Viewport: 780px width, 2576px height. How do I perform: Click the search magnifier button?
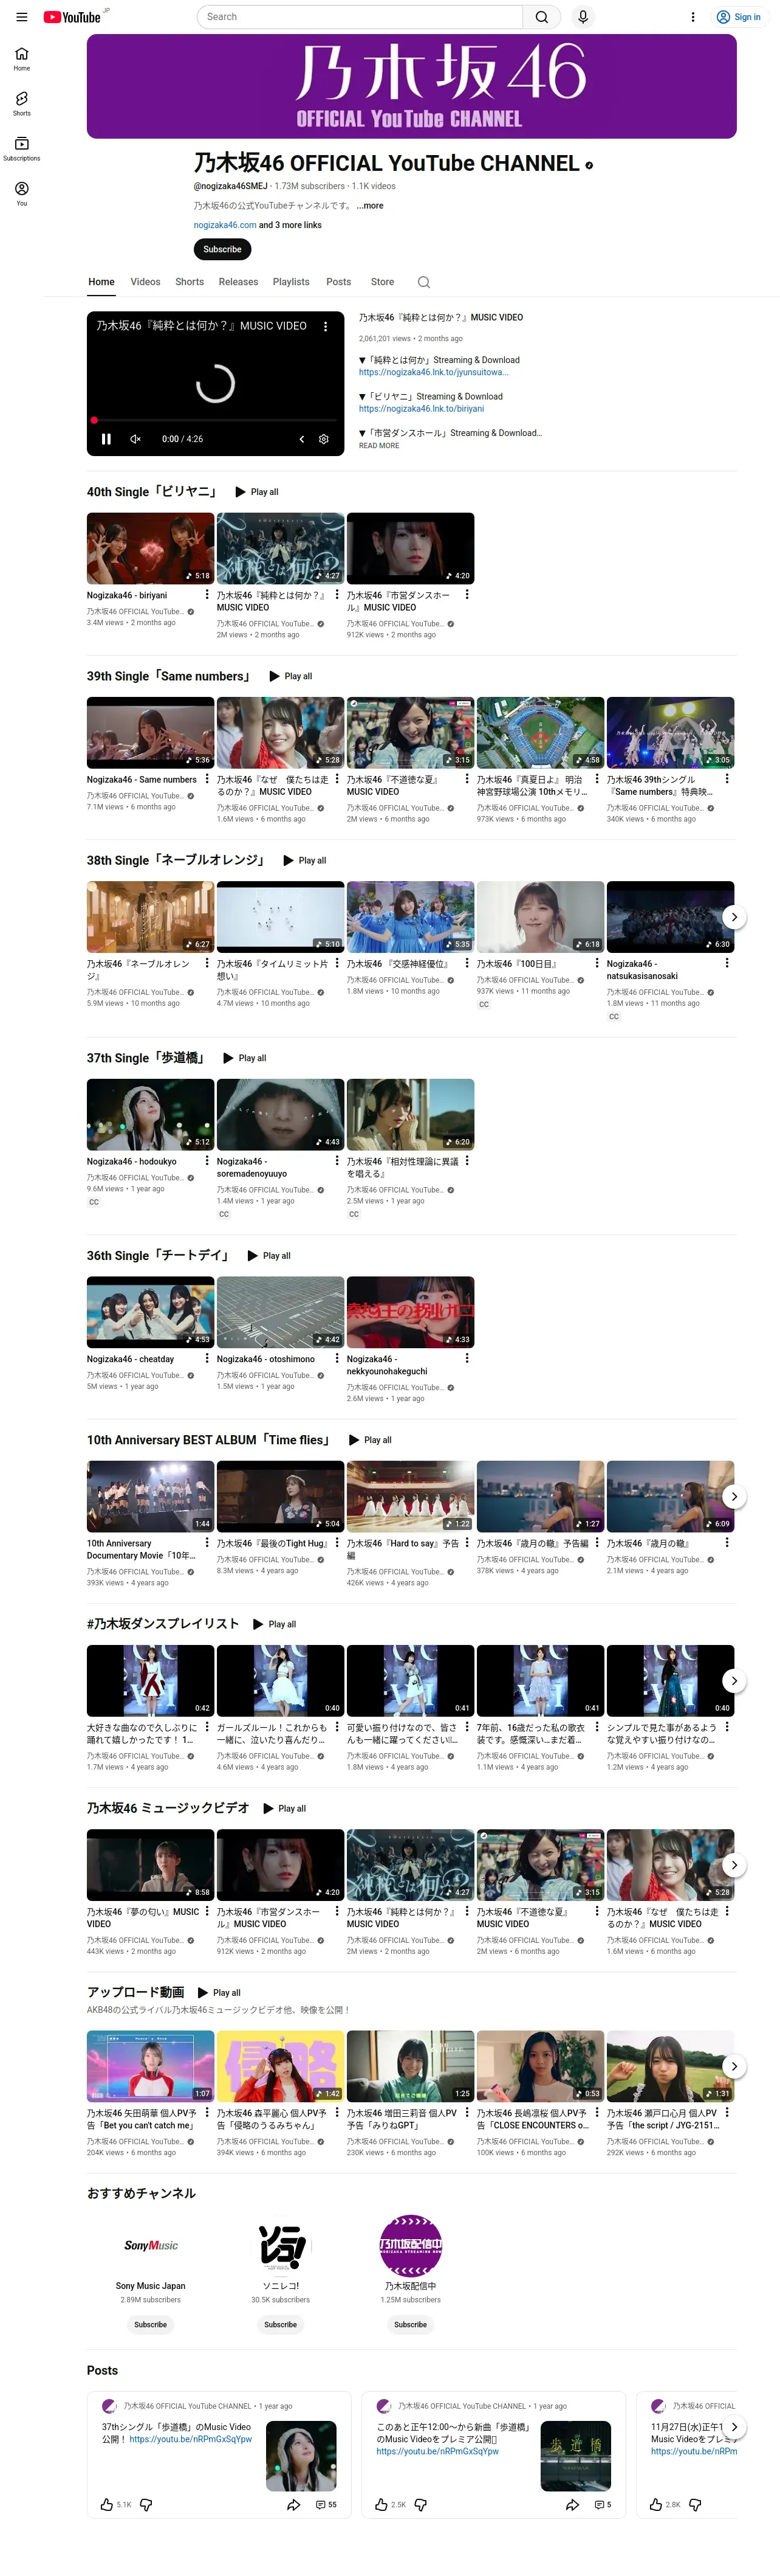tap(541, 17)
